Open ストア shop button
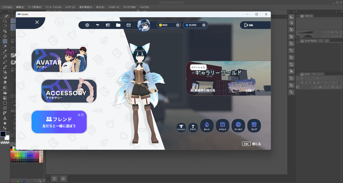The image size is (343, 183). (x=254, y=126)
